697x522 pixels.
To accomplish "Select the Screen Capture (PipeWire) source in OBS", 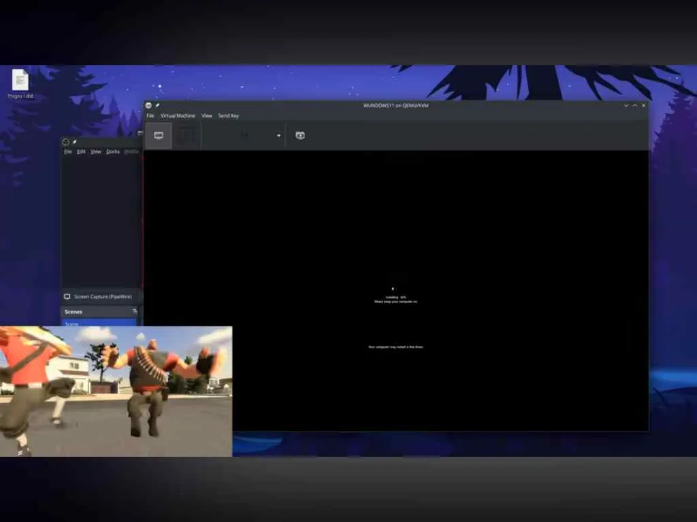I will click(101, 296).
